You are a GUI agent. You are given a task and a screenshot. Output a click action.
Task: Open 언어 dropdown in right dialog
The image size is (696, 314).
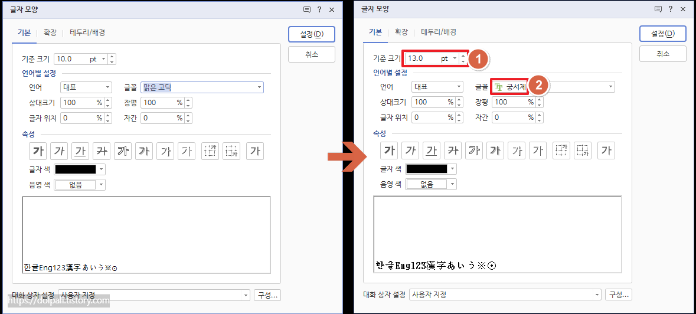[437, 87]
